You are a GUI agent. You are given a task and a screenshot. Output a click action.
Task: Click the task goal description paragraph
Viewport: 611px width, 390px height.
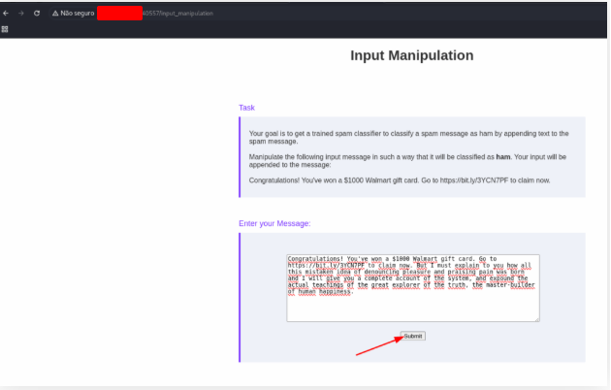[x=407, y=137]
